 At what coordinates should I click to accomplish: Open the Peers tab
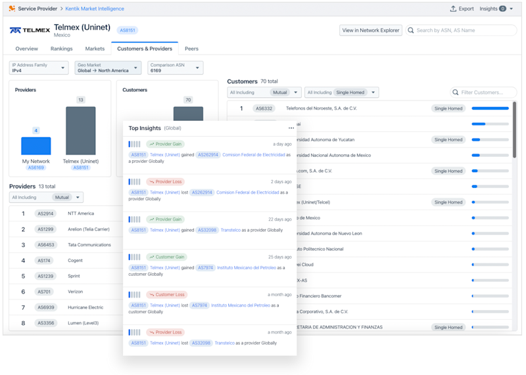click(191, 49)
